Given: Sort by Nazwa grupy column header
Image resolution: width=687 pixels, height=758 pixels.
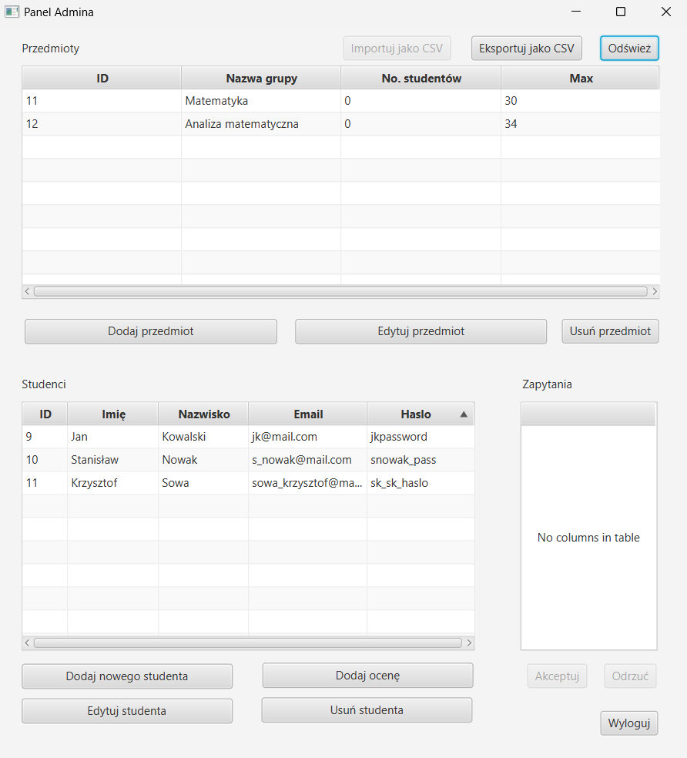Looking at the screenshot, I should click(262, 79).
